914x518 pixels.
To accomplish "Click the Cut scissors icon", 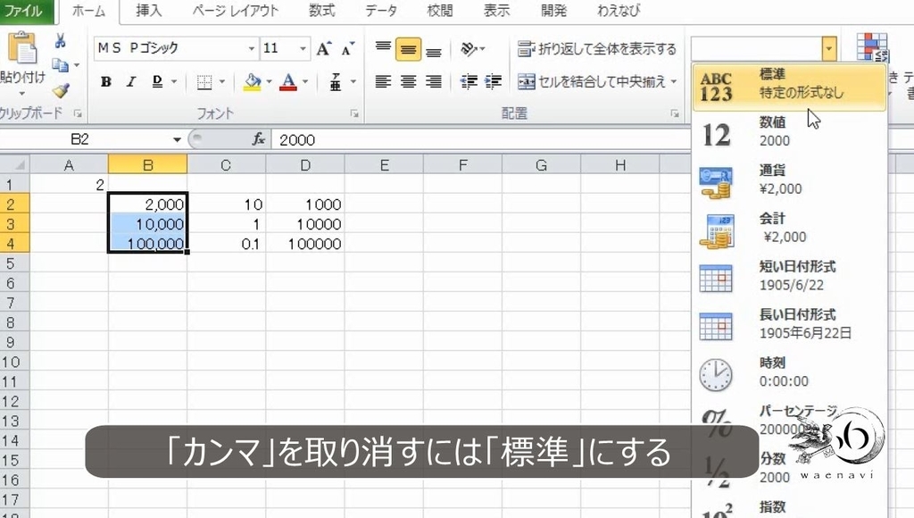I will click(60, 40).
